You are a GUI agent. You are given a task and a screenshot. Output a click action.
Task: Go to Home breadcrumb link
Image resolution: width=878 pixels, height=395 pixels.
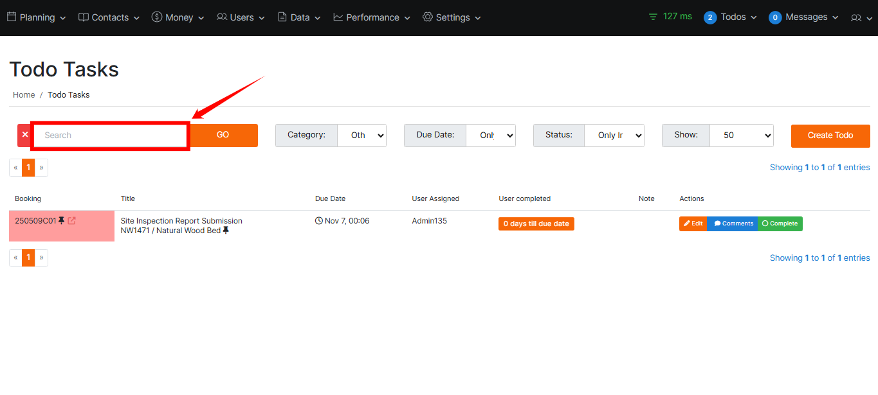coord(24,94)
